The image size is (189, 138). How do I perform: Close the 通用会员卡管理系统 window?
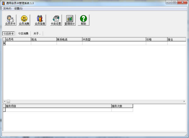tap(182, 2)
